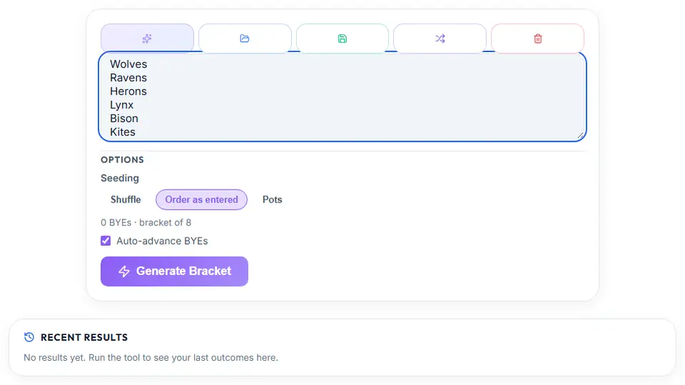Viewport: 685px width, 385px height.
Task: Click the sparkle sample-fill icon button
Action: click(x=147, y=38)
